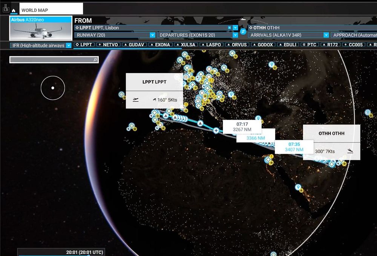Select the PTC VOR waypoint
The image size is (377, 256).
[x=310, y=44]
